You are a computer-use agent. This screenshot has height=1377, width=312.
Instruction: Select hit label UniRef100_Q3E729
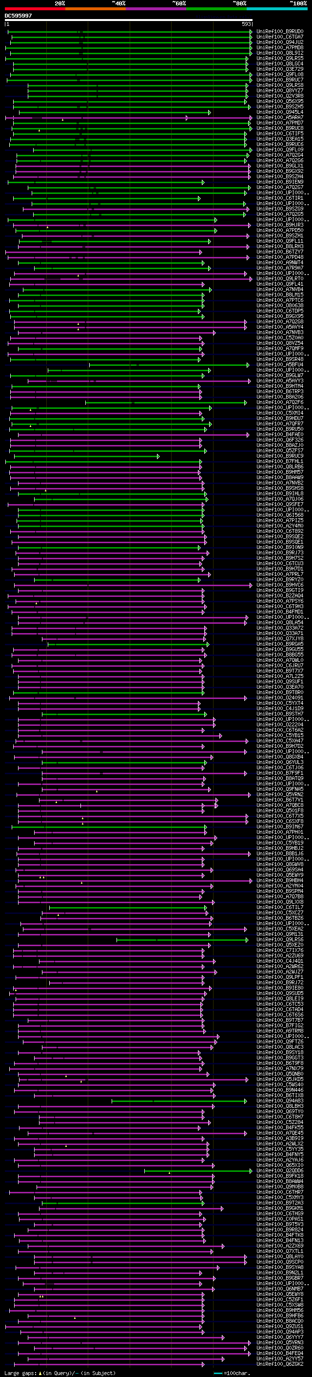[280, 69]
